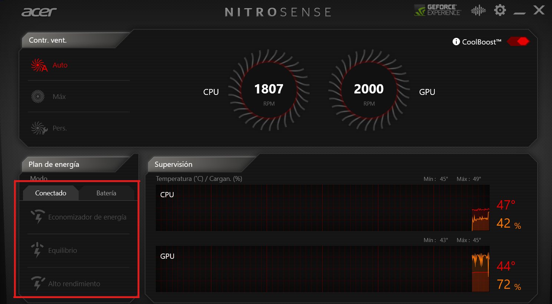The height and width of the screenshot is (304, 552).
Task: Click the CoolBoost™ label
Action: point(482,42)
